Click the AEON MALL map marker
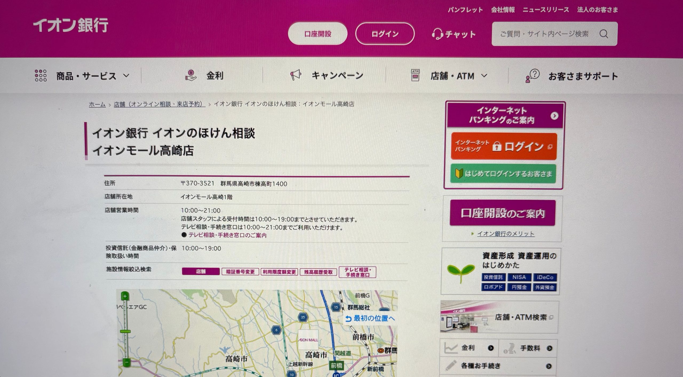 308,340
